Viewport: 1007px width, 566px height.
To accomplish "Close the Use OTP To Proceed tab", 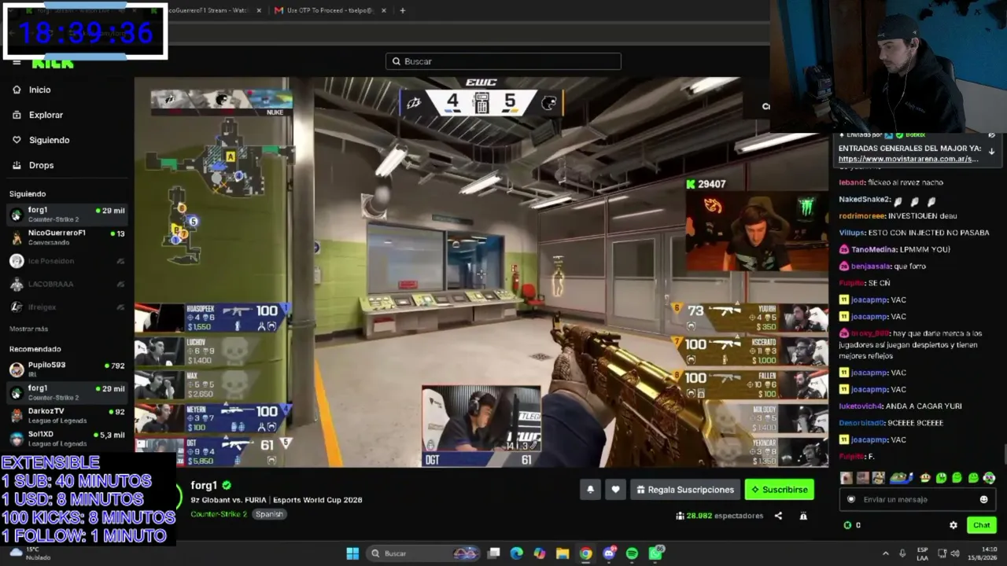I will point(384,10).
